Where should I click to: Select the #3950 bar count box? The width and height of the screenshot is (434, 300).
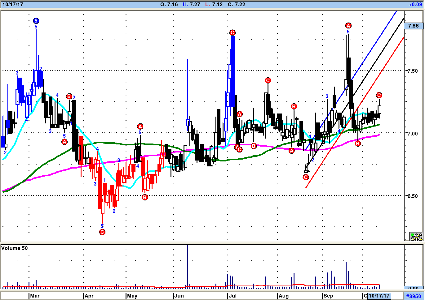click(x=414, y=296)
